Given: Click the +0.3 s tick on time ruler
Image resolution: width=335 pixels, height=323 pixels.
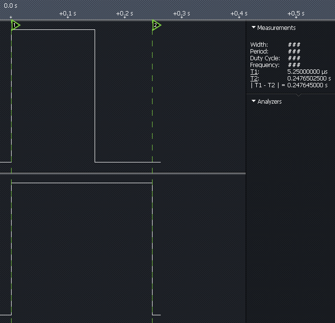Looking at the screenshot, I should (181, 14).
